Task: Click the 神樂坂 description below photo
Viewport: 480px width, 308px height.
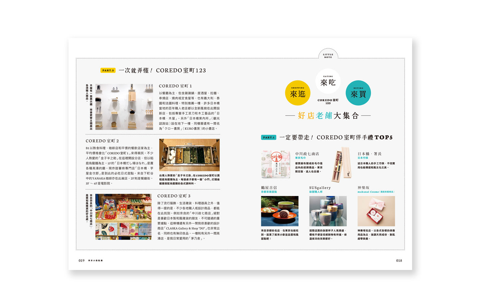Action: tap(376, 235)
